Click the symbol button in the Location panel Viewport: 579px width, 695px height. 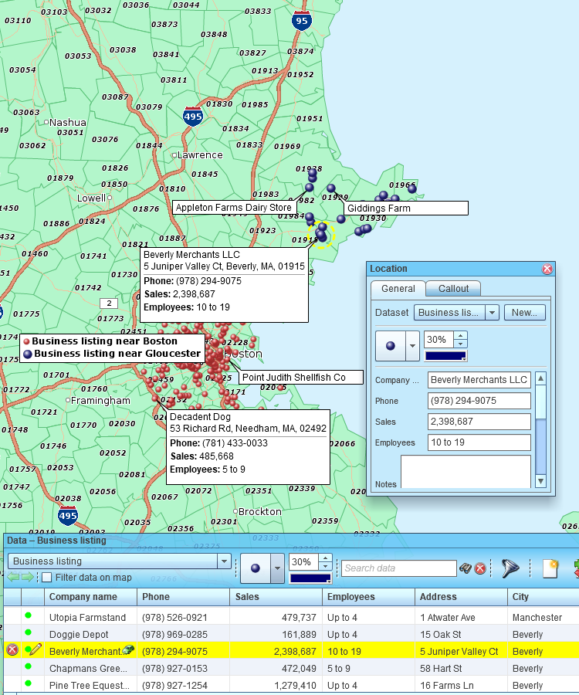tap(390, 346)
